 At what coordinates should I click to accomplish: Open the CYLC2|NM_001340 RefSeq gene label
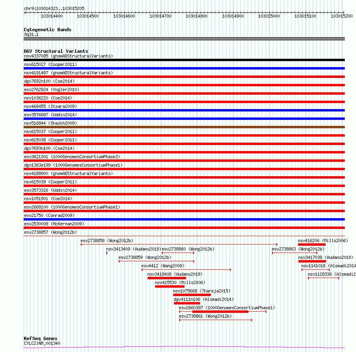[42, 343]
